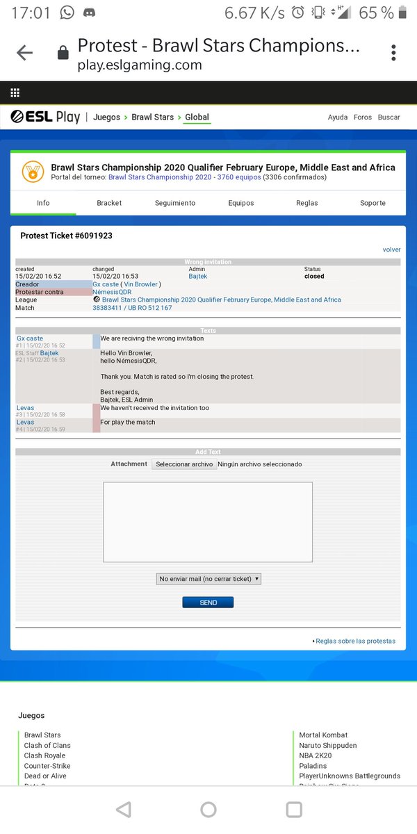Tap the Android back navigation button
The height and width of the screenshot is (834, 417).
click(x=123, y=809)
